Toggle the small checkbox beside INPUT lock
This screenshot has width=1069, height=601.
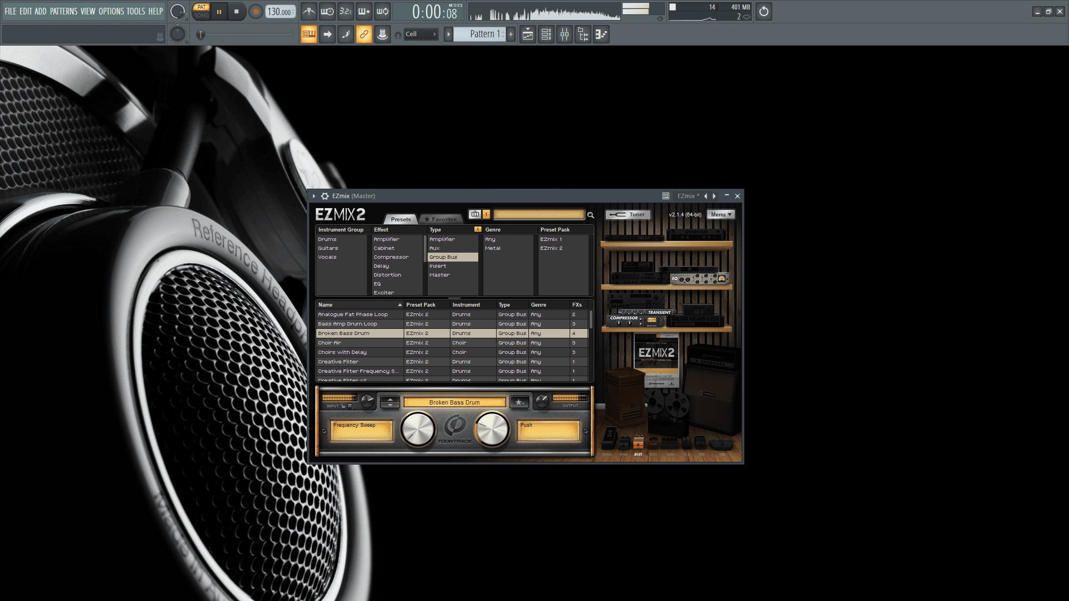tap(350, 406)
